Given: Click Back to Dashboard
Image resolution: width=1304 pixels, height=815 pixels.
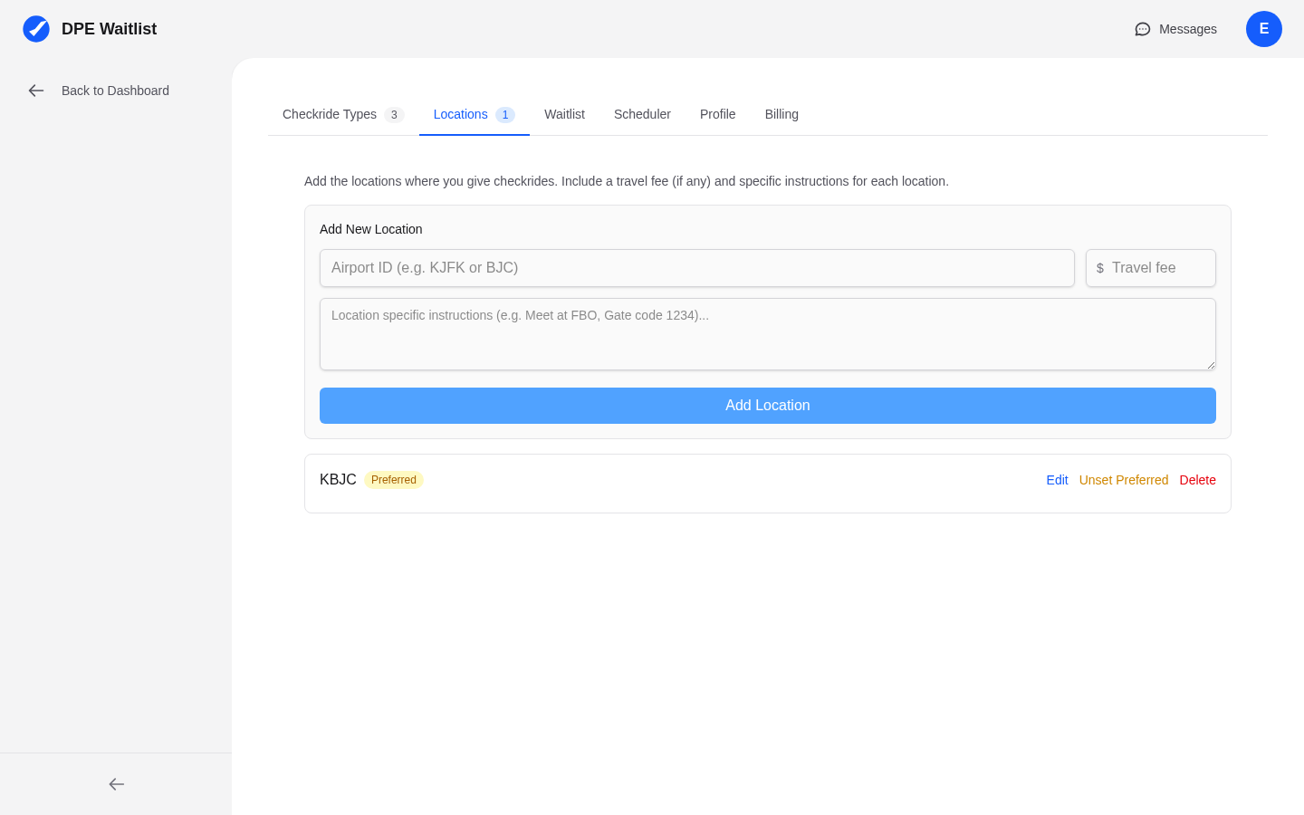Looking at the screenshot, I should click(x=115, y=91).
